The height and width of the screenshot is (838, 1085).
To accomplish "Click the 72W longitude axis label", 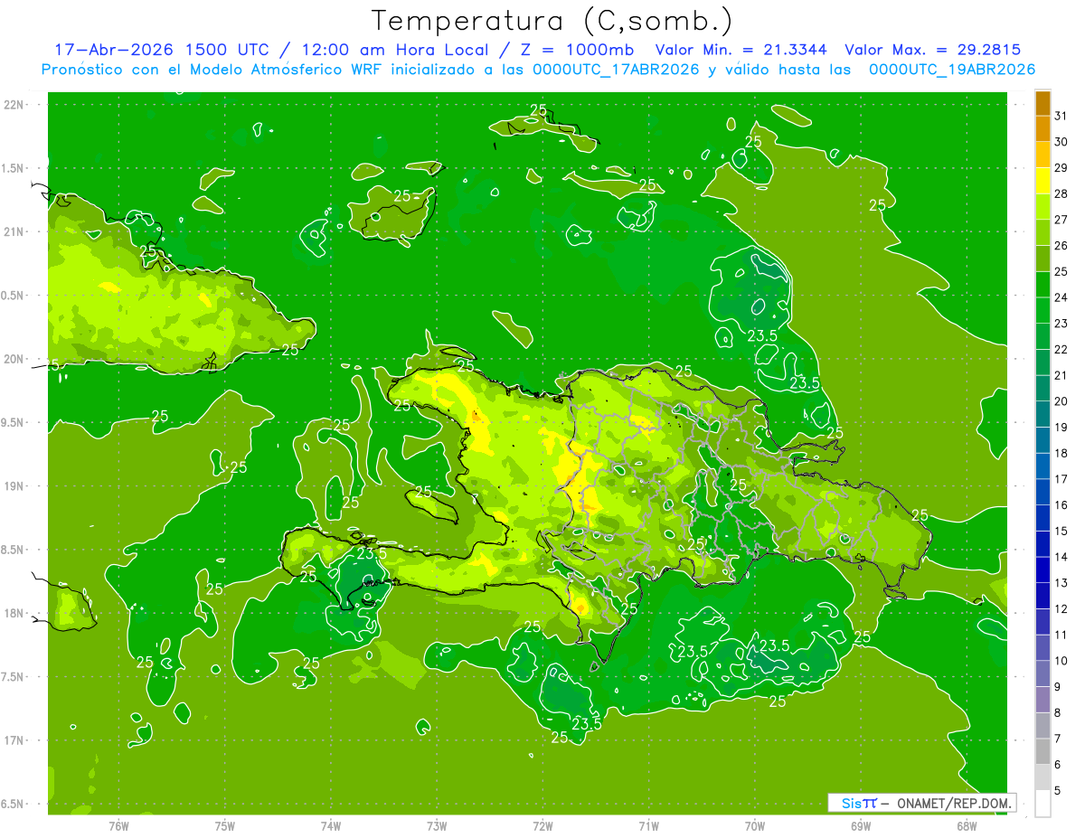I will (x=542, y=826).
